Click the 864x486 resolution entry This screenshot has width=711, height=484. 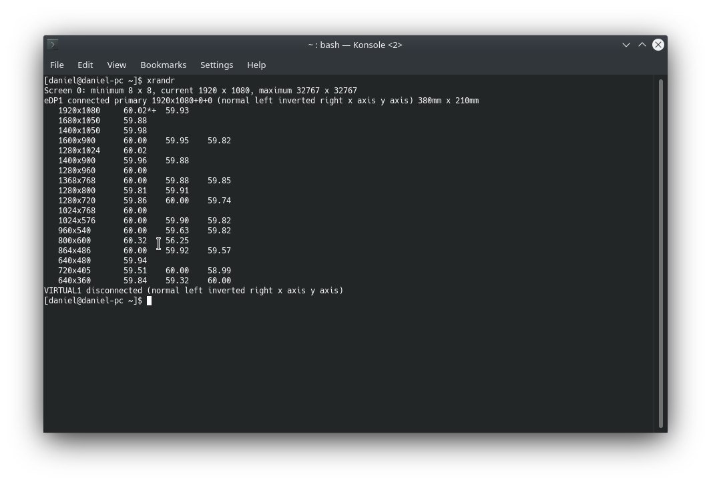click(74, 251)
